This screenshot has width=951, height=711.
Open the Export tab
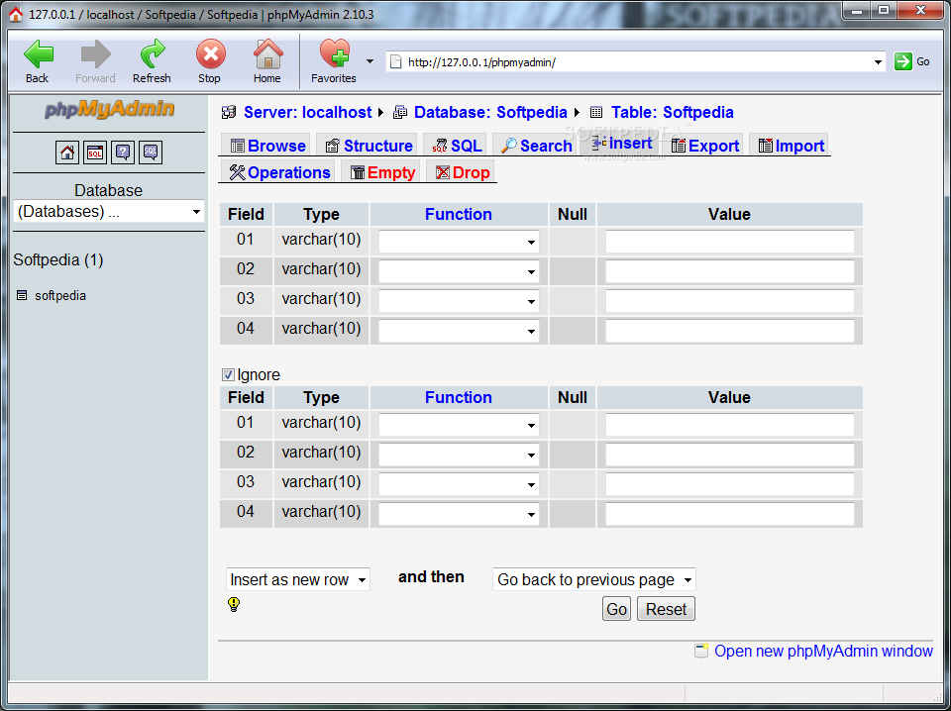[704, 146]
